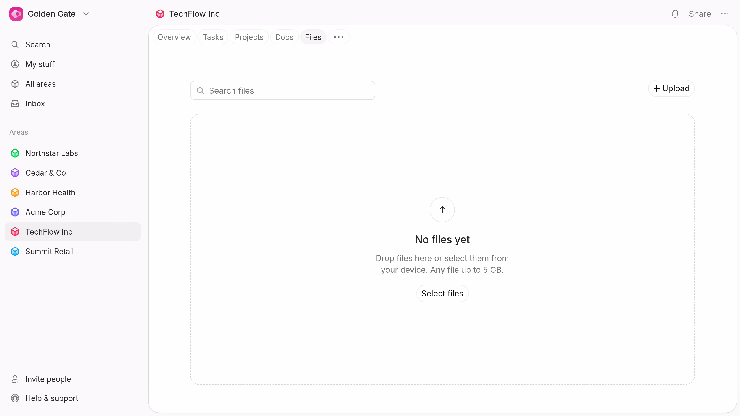Click the Upload button
740x416 pixels.
pyautogui.click(x=671, y=88)
